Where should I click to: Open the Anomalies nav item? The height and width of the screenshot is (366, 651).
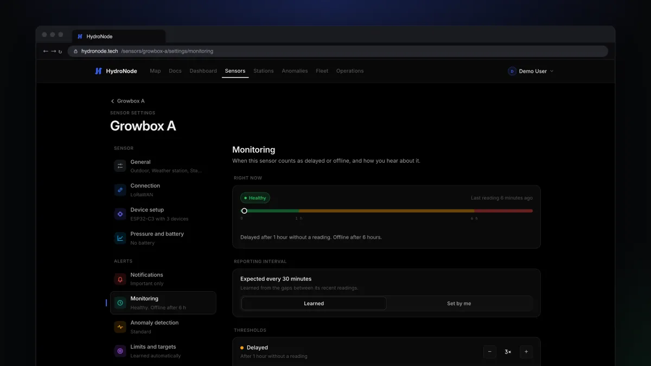(295, 71)
